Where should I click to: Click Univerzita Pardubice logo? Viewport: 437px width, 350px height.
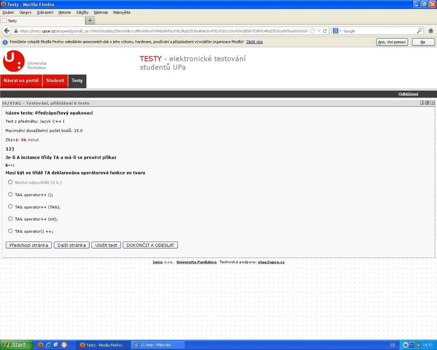coord(25,61)
